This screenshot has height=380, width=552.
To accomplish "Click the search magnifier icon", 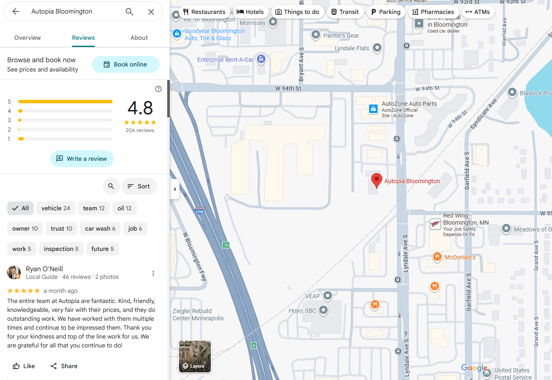I will [130, 11].
